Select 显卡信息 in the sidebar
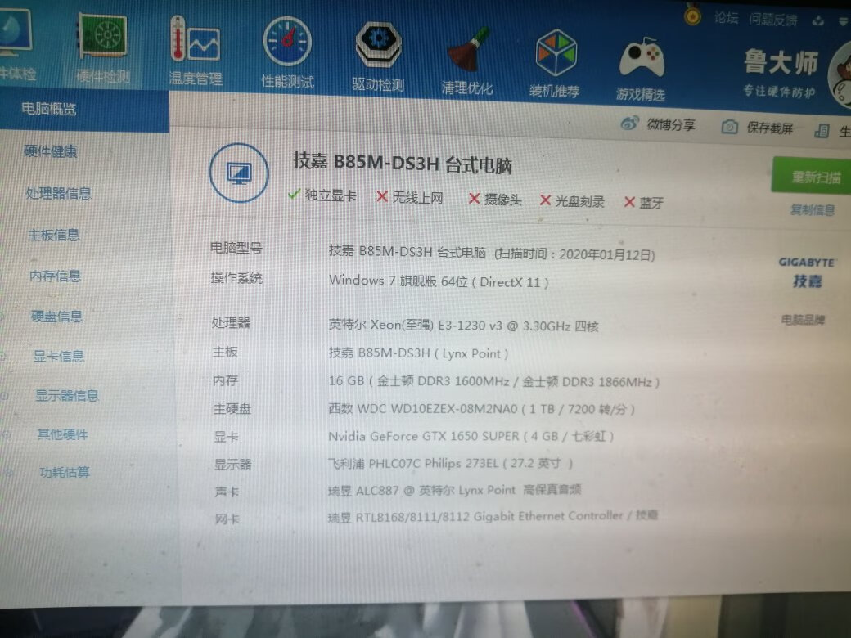The height and width of the screenshot is (638, 851). [x=59, y=357]
